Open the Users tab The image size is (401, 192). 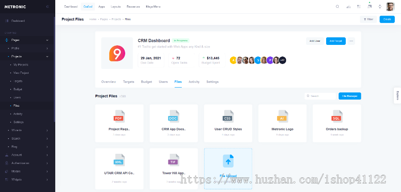163,82
